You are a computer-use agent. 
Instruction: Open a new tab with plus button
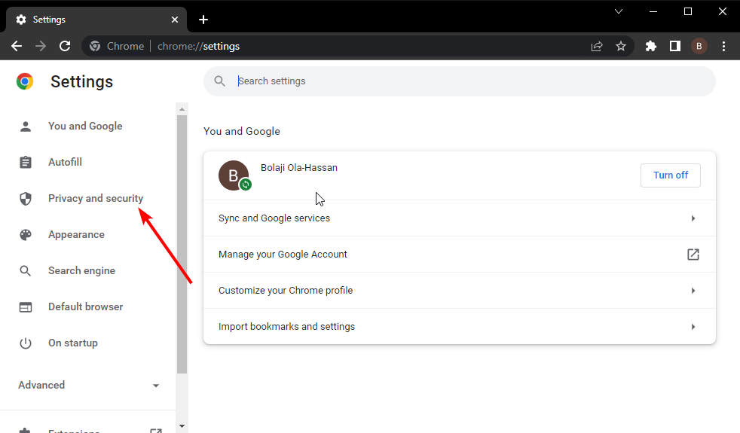pyautogui.click(x=203, y=20)
